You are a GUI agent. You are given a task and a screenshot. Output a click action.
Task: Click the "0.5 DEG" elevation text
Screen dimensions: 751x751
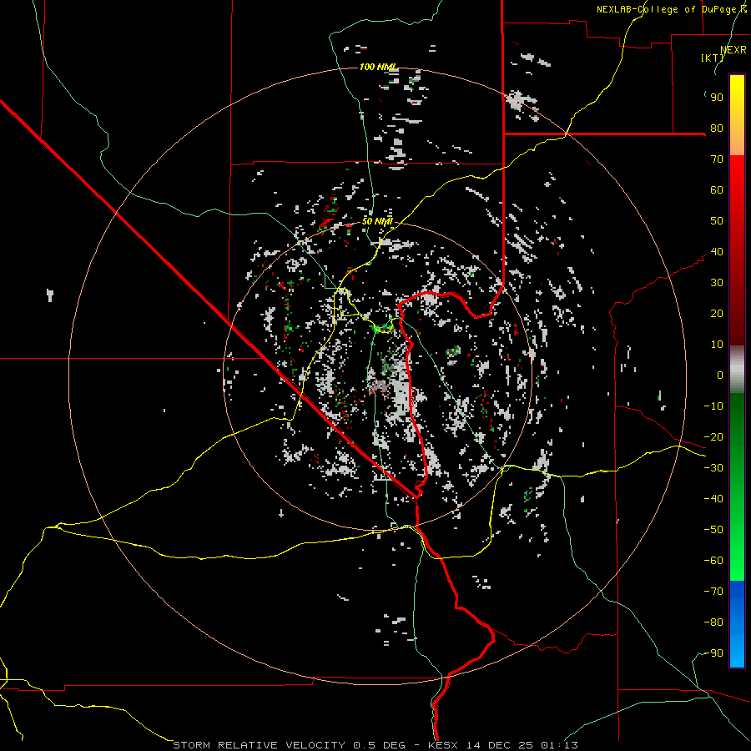pos(380,745)
